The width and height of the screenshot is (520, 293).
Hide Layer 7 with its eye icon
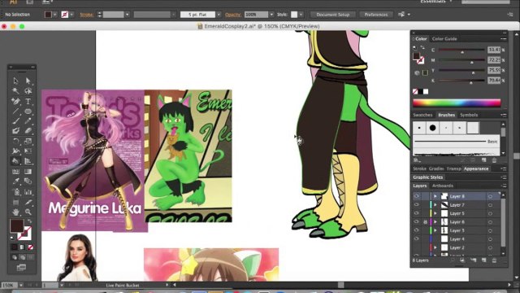(417, 205)
